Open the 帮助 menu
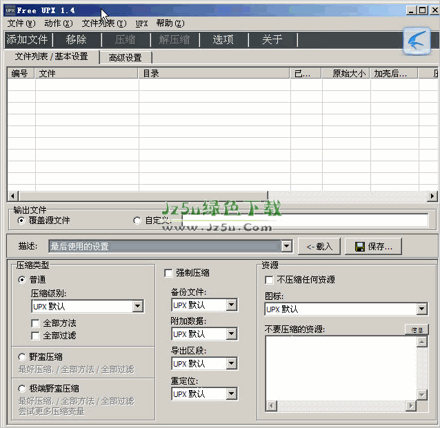 pyautogui.click(x=170, y=23)
